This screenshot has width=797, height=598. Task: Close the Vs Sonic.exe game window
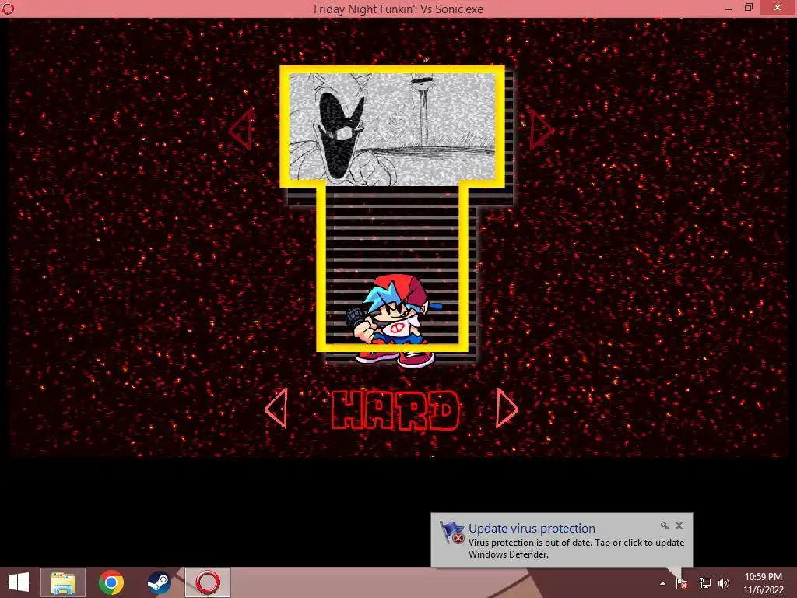click(778, 8)
